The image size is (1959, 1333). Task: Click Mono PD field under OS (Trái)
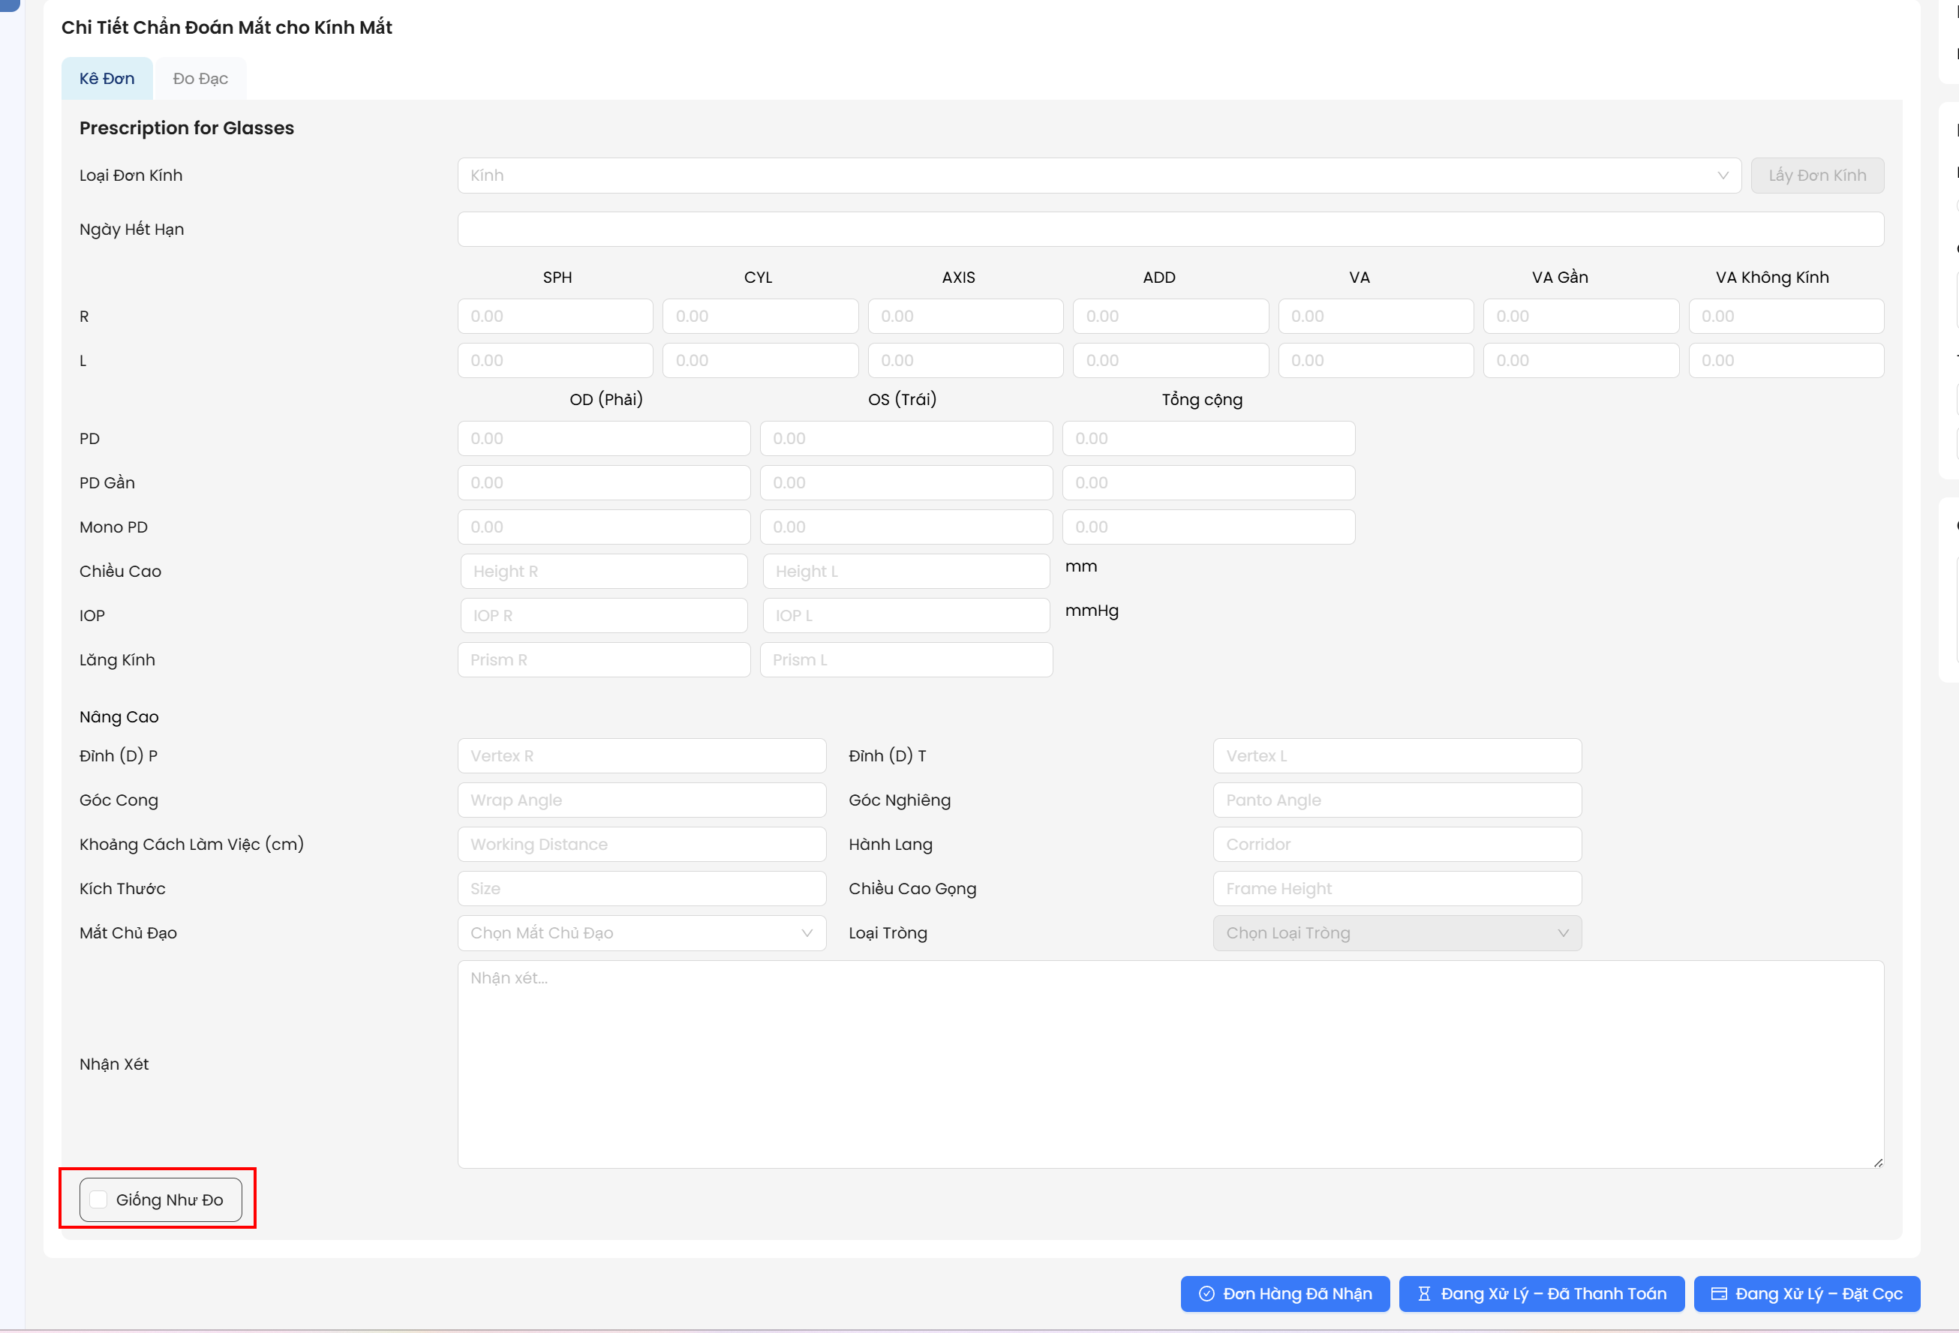click(x=907, y=527)
